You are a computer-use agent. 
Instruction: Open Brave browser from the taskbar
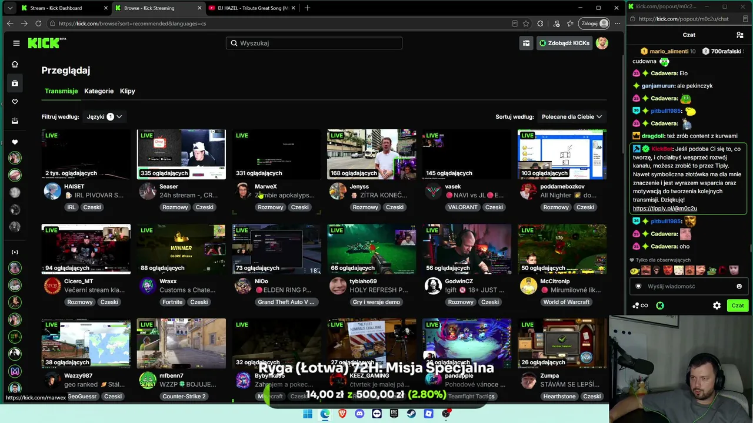342,414
